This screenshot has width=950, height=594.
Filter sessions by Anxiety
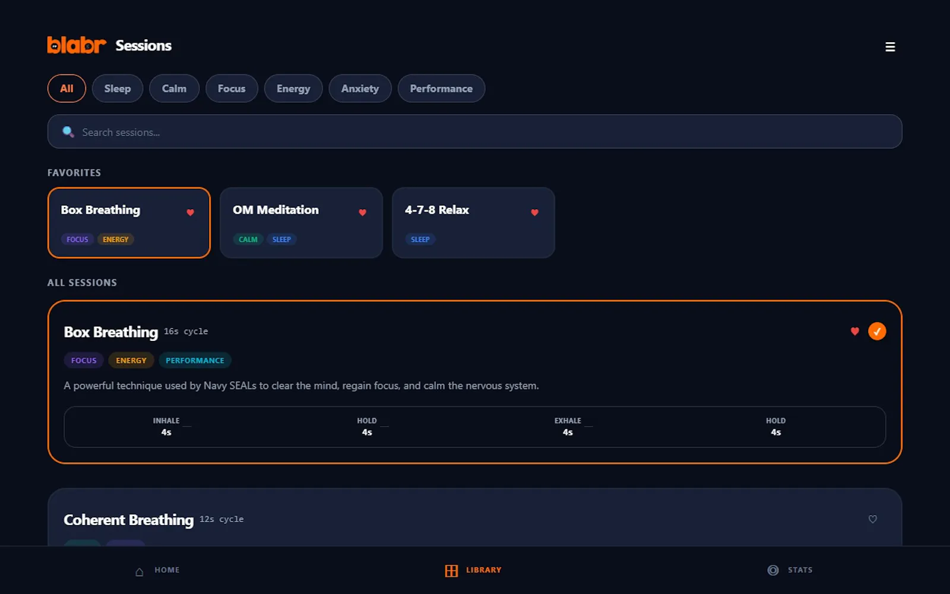click(x=360, y=89)
